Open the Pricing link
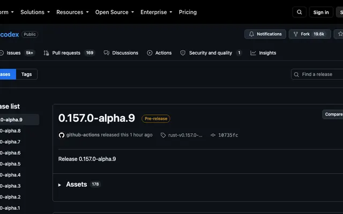Screen dimensions: 343x214 pos(188,12)
